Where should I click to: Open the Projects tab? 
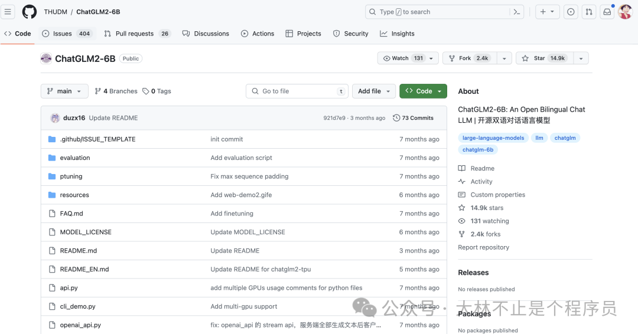coord(304,34)
